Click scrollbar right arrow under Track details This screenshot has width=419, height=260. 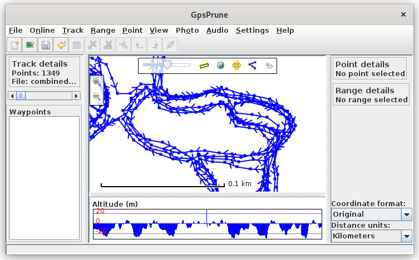pos(76,96)
